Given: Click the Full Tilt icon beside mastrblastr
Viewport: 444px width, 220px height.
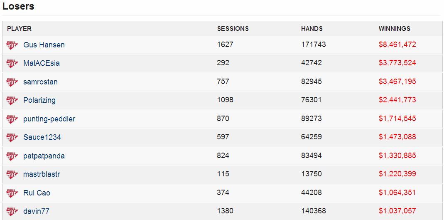Looking at the screenshot, I should point(12,174).
